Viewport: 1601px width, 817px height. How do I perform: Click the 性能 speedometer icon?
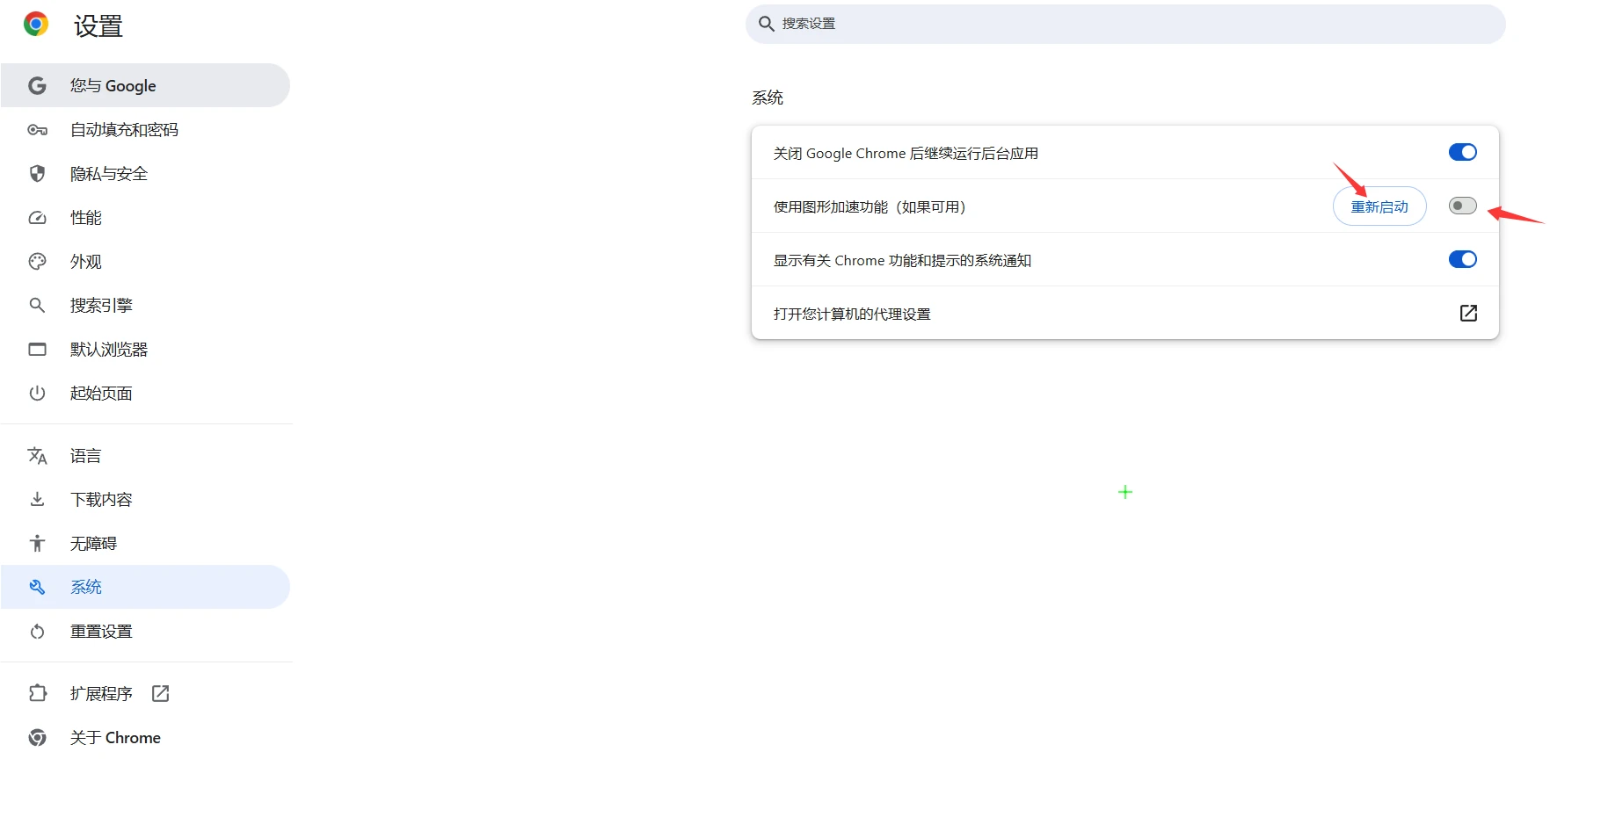tap(37, 217)
